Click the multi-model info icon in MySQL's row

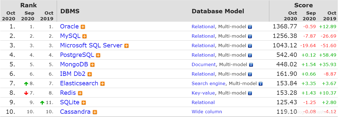250,36
